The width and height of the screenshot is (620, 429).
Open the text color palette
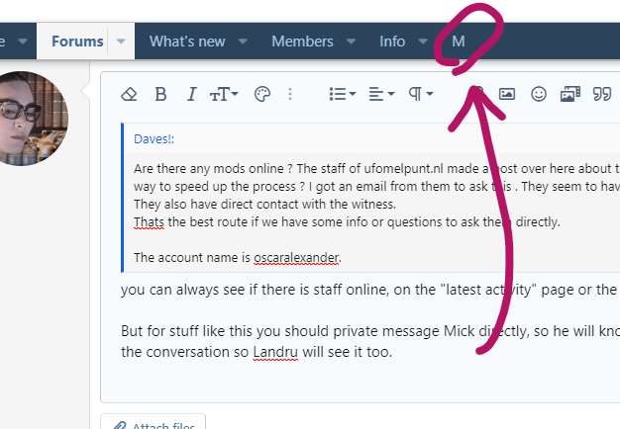click(x=261, y=94)
